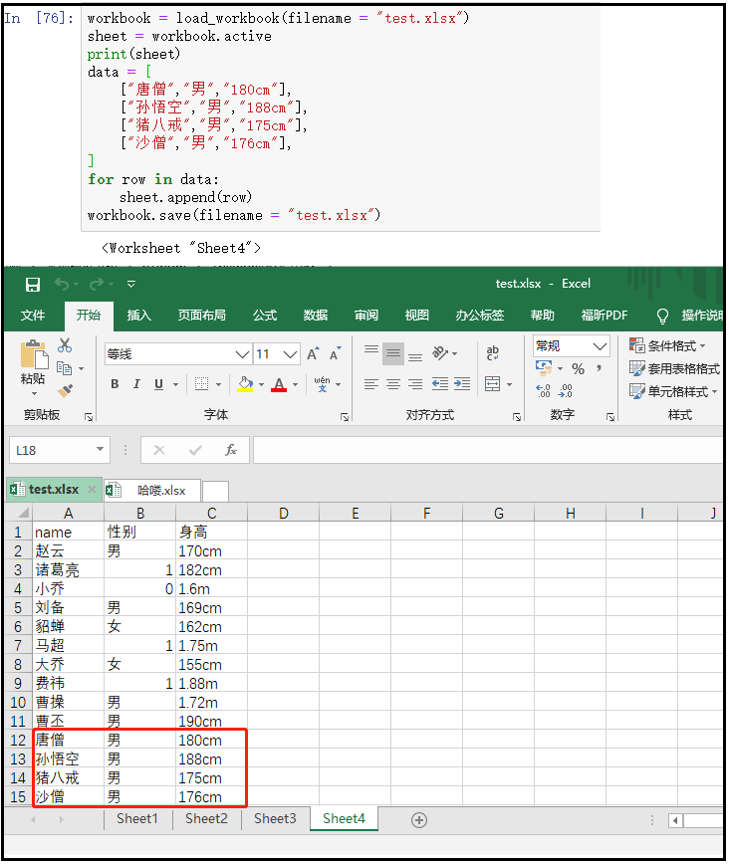This screenshot has height=864, width=729.
Task: Switch to the 数据 tab
Action: click(316, 316)
